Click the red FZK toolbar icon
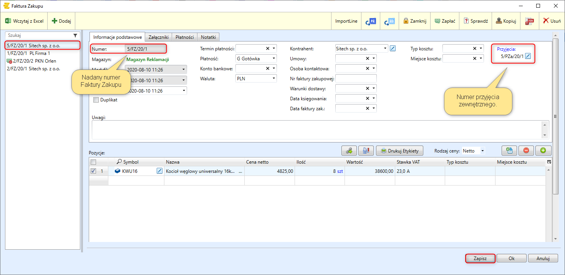The height and width of the screenshot is (275, 565). pos(530,21)
